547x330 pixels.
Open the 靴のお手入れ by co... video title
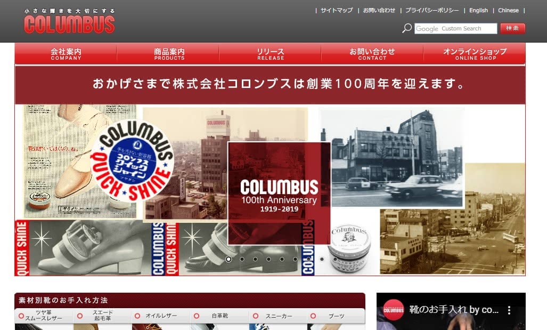[x=454, y=310]
